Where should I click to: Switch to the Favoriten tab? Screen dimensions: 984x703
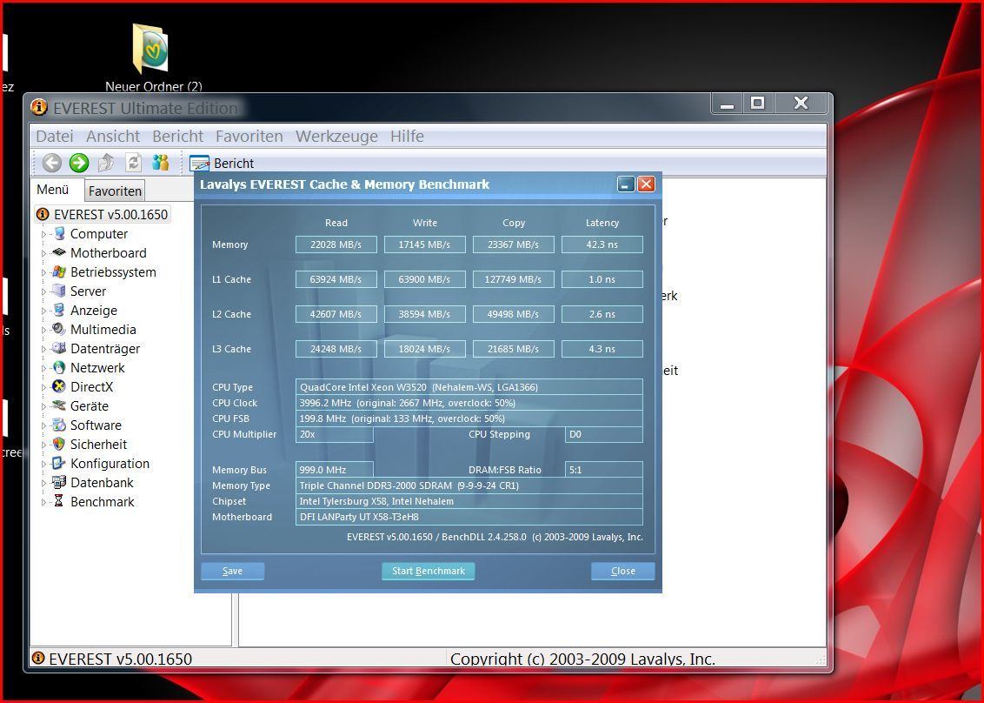(x=115, y=191)
